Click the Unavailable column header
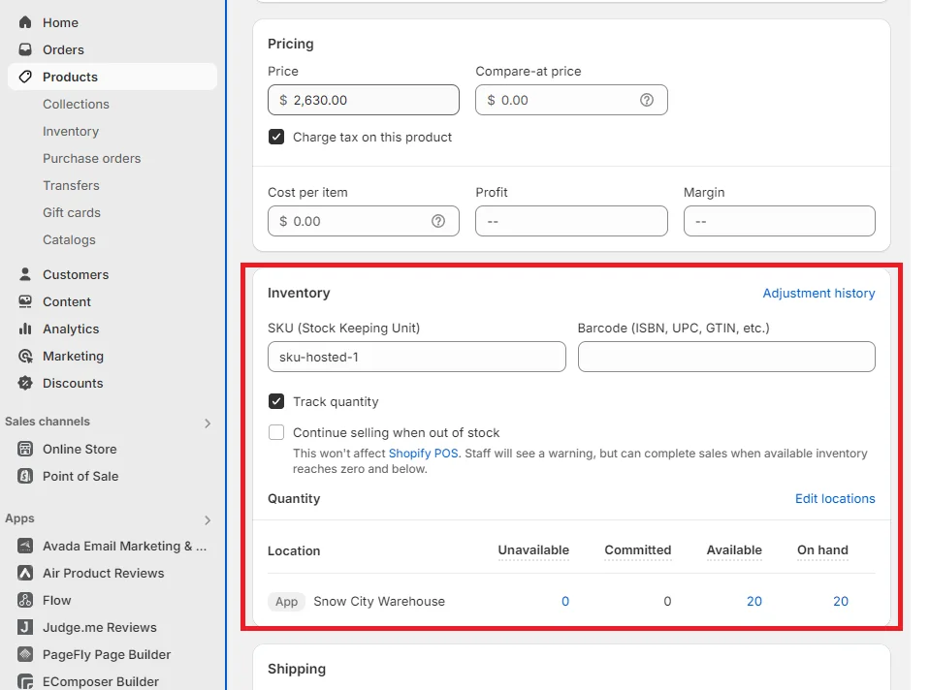Viewport: 930px width, 690px height. (x=533, y=550)
